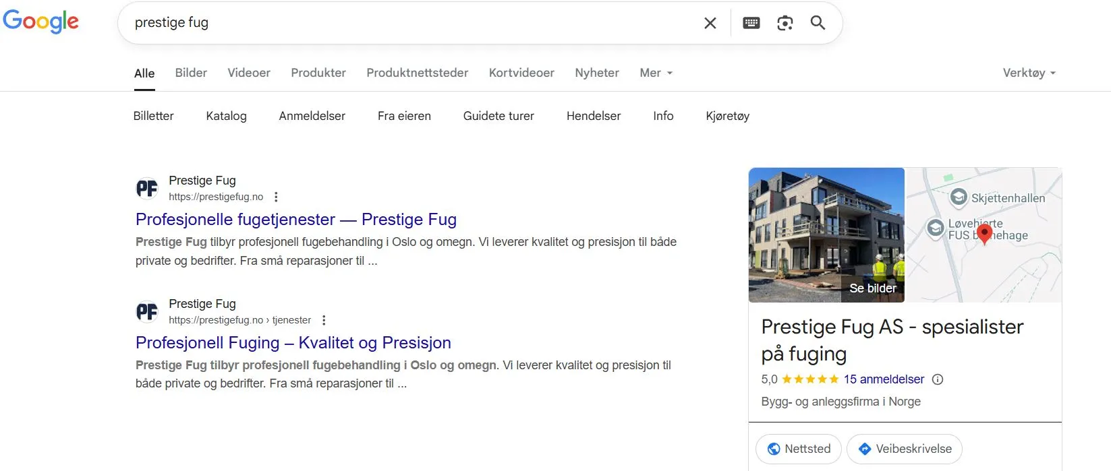The image size is (1111, 471).
Task: Open the three-dot menu beside prestigefug.no result
Action: coord(276,197)
